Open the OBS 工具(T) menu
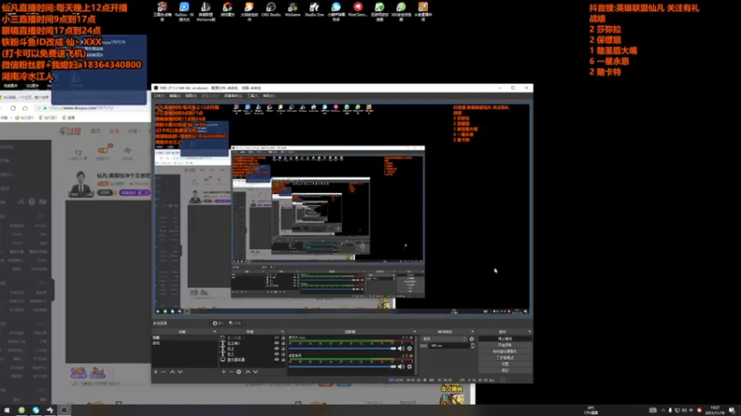 (252, 96)
